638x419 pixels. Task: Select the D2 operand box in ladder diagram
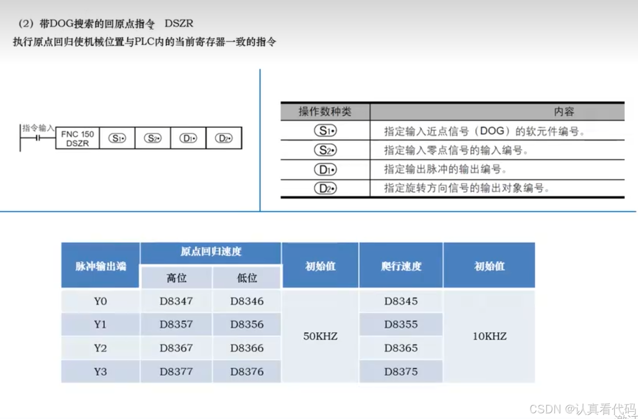coord(223,138)
